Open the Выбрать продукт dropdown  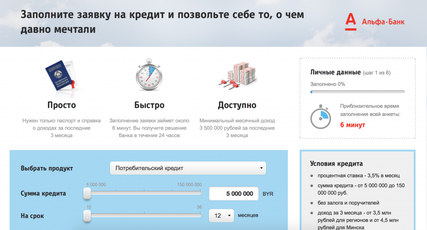[x=188, y=168]
